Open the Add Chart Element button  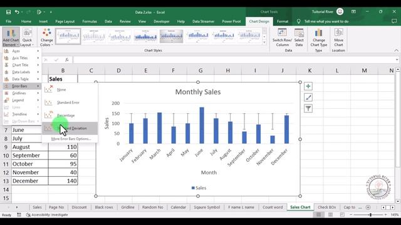(11, 37)
